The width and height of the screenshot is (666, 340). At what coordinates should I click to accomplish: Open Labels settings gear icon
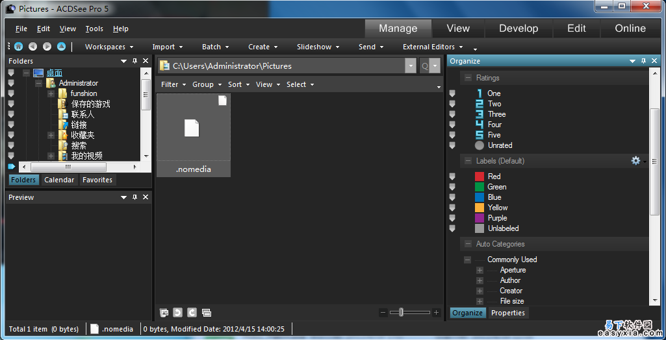point(635,160)
